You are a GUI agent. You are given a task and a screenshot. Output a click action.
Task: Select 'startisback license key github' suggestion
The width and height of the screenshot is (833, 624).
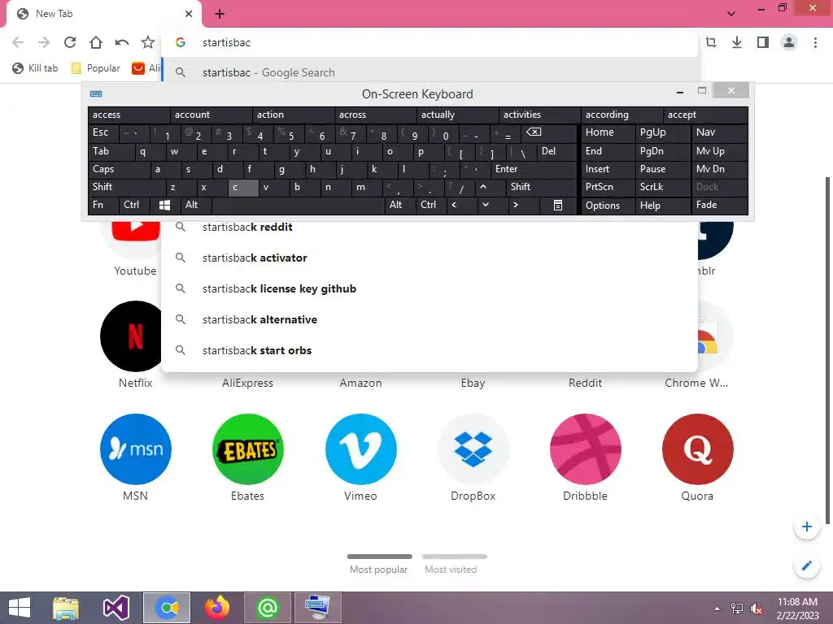click(430, 288)
